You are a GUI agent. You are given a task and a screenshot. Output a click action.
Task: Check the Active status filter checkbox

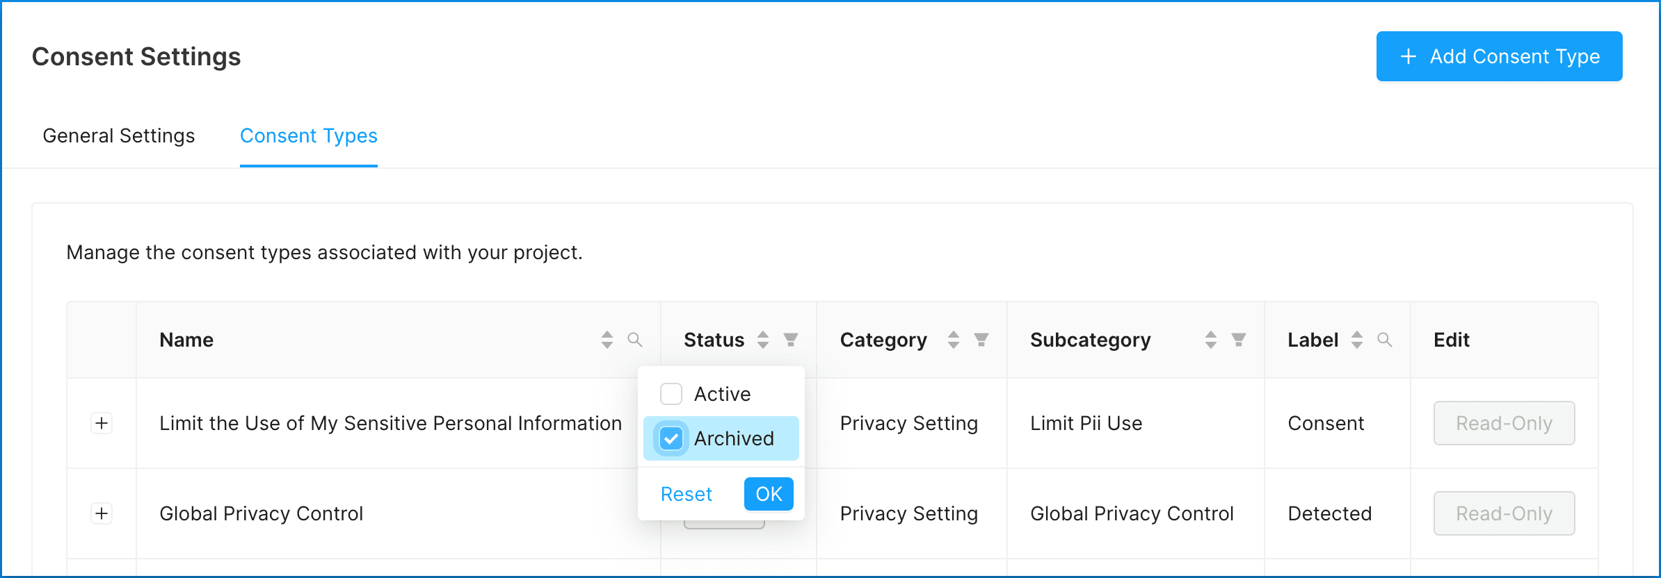(671, 394)
